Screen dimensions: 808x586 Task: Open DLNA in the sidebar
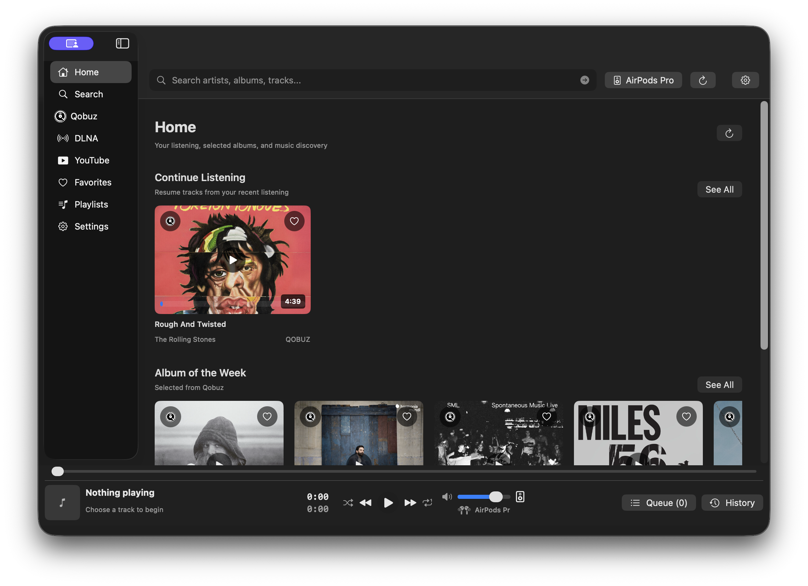91,138
